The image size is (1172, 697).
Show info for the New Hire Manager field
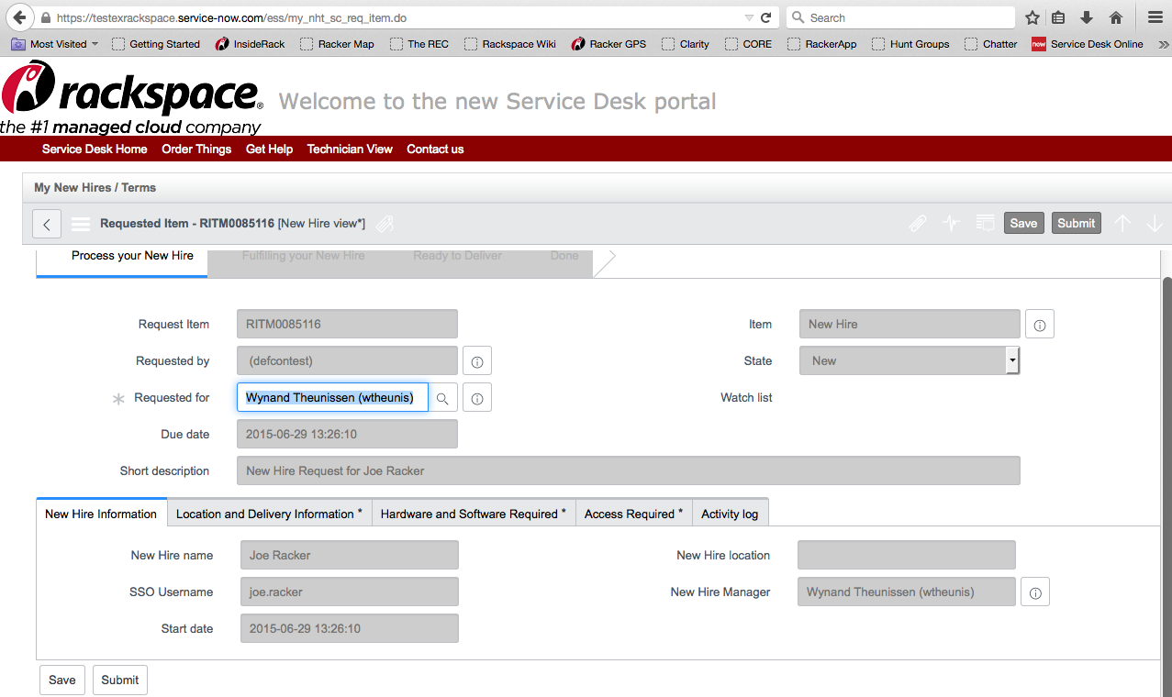(x=1035, y=592)
